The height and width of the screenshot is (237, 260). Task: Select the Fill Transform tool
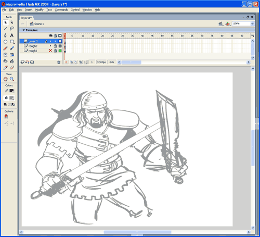tap(12, 55)
